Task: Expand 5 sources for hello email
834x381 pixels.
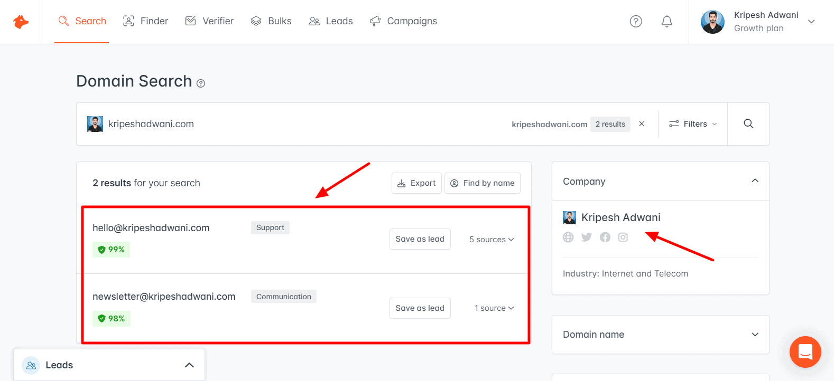Action: point(491,240)
